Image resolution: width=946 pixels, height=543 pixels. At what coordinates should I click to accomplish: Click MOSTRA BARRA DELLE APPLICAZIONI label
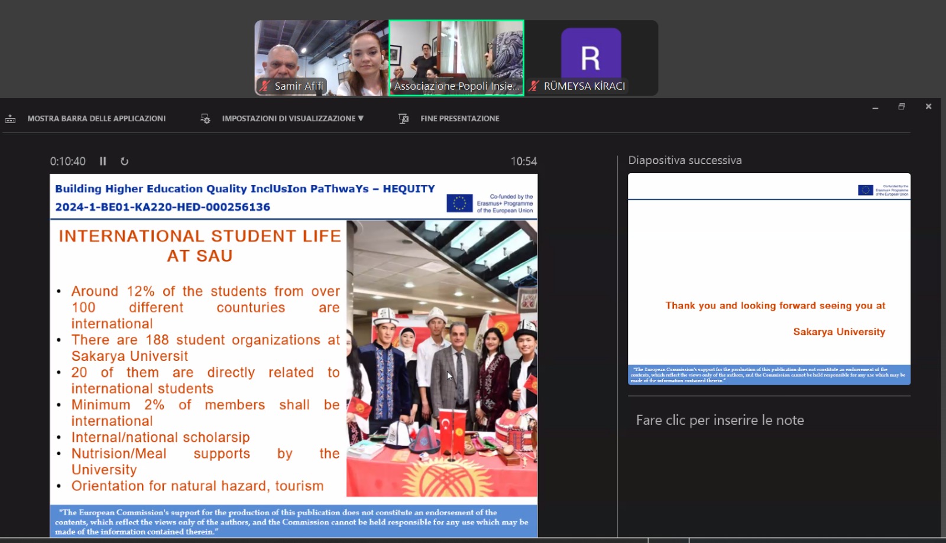pyautogui.click(x=96, y=119)
